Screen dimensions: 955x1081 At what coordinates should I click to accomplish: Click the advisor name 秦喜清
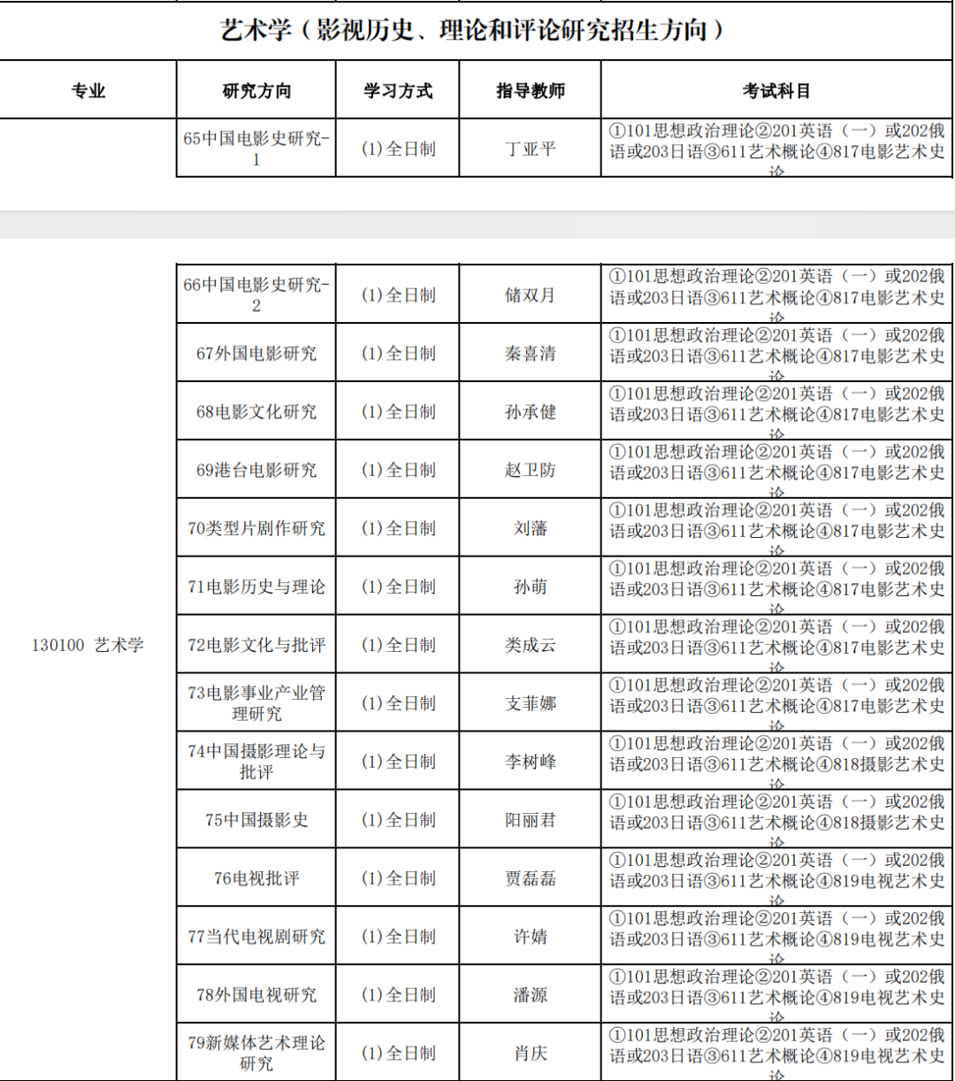pos(531,353)
